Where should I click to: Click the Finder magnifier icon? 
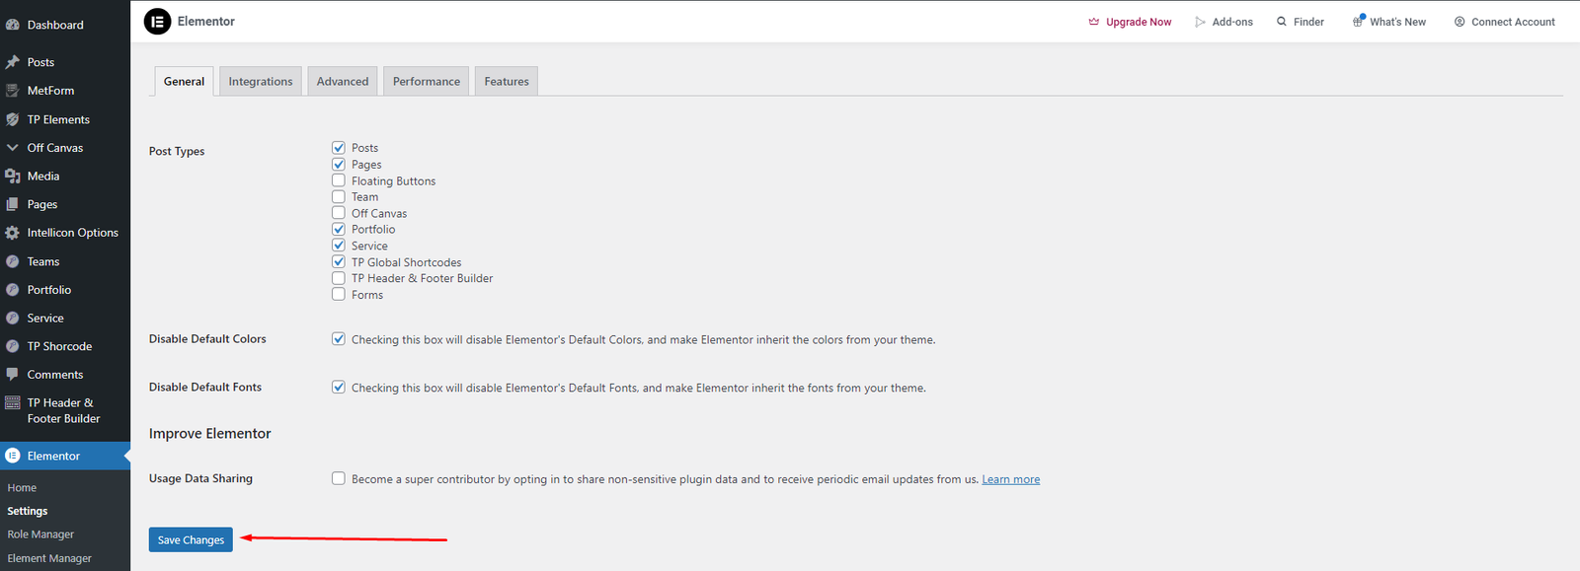pyautogui.click(x=1282, y=22)
